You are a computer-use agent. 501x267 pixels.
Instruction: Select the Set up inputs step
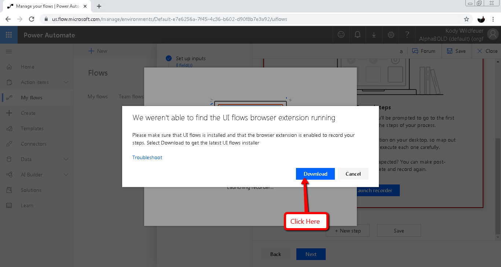coord(191,58)
